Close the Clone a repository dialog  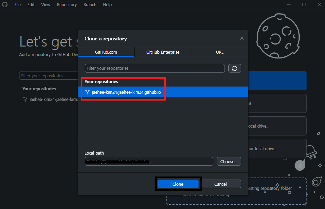pyautogui.click(x=242, y=38)
